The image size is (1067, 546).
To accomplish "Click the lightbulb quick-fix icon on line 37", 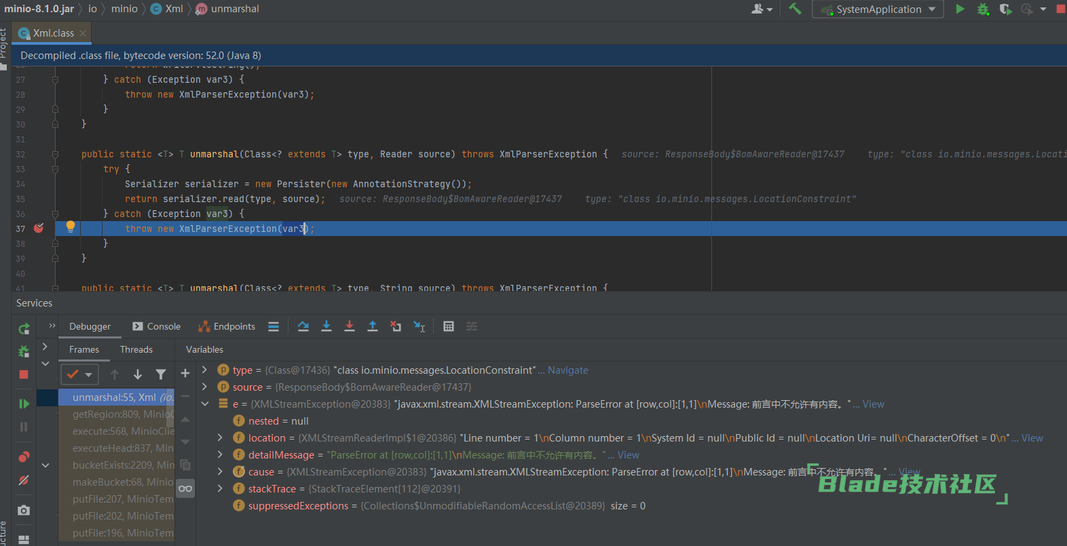I will coord(70,227).
